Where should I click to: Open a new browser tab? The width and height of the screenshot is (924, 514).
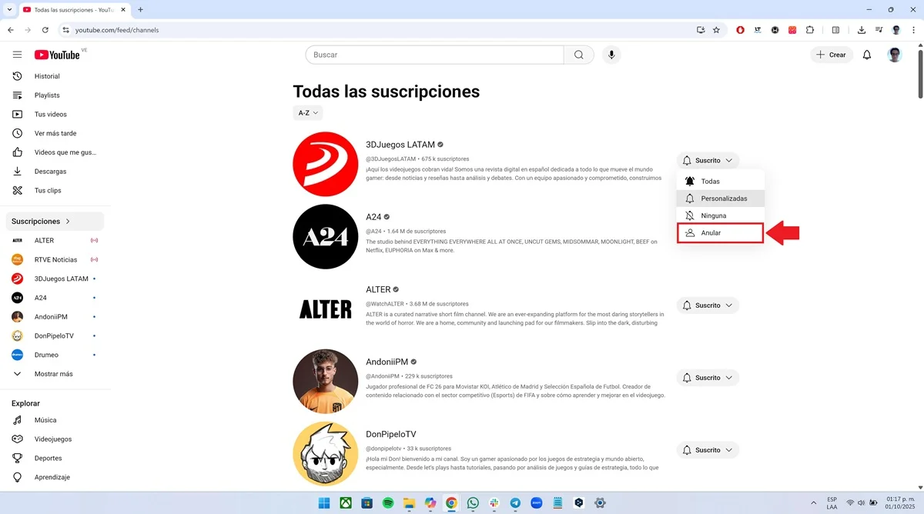(140, 10)
